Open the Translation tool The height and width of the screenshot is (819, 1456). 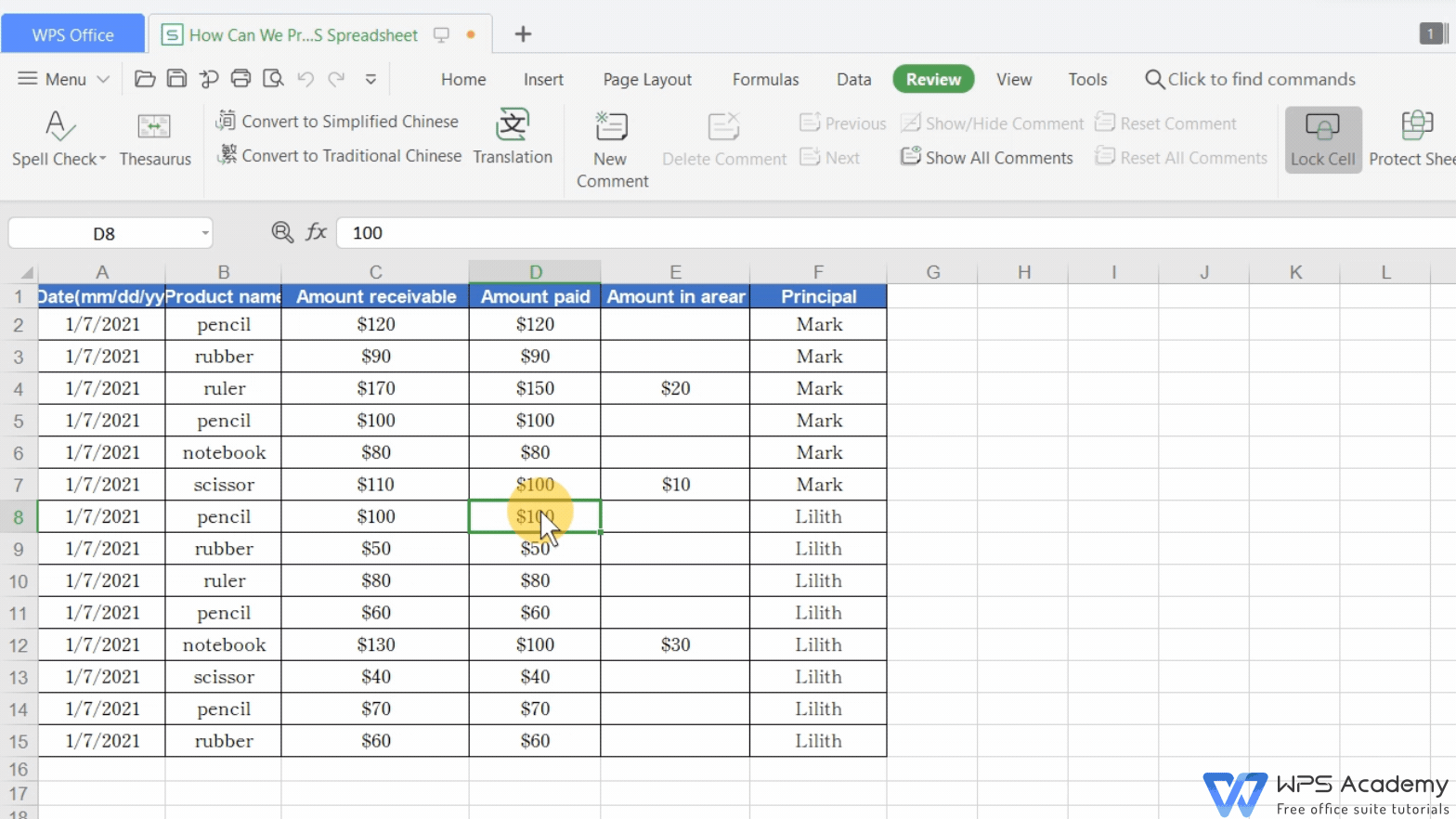(x=513, y=137)
